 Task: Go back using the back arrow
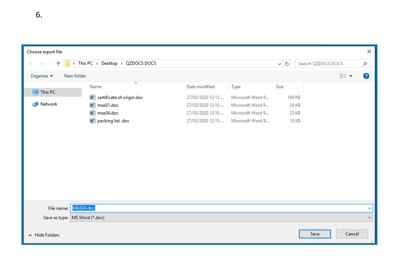[31, 64]
